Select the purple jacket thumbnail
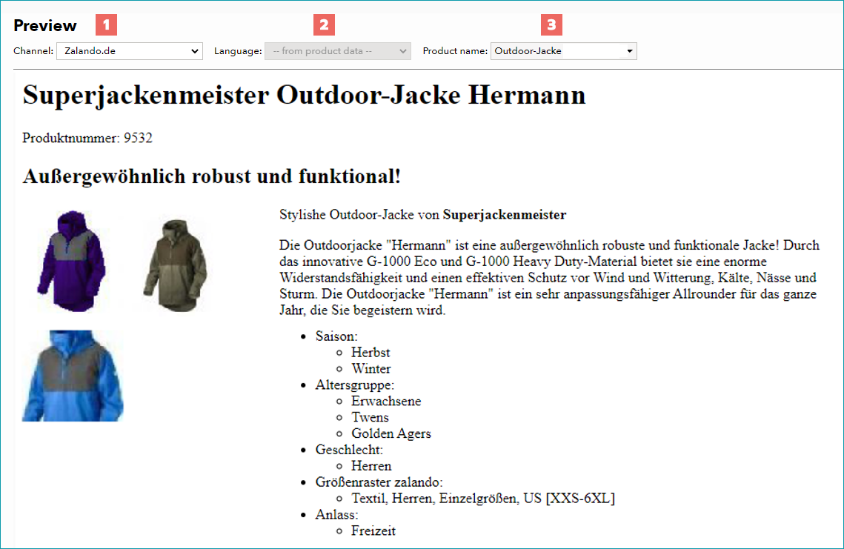Viewport: 844px width, 549px height. [x=72, y=261]
